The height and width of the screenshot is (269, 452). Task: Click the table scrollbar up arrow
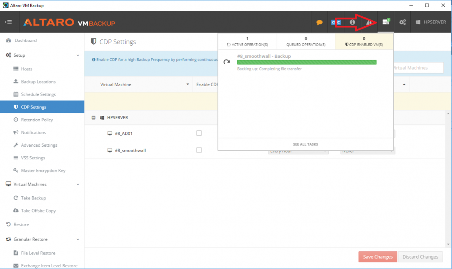[x=448, y=114]
